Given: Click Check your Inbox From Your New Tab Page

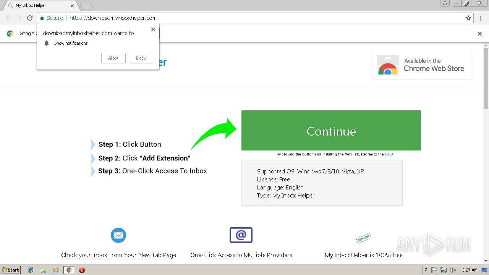Looking at the screenshot, I should tap(118, 255).
